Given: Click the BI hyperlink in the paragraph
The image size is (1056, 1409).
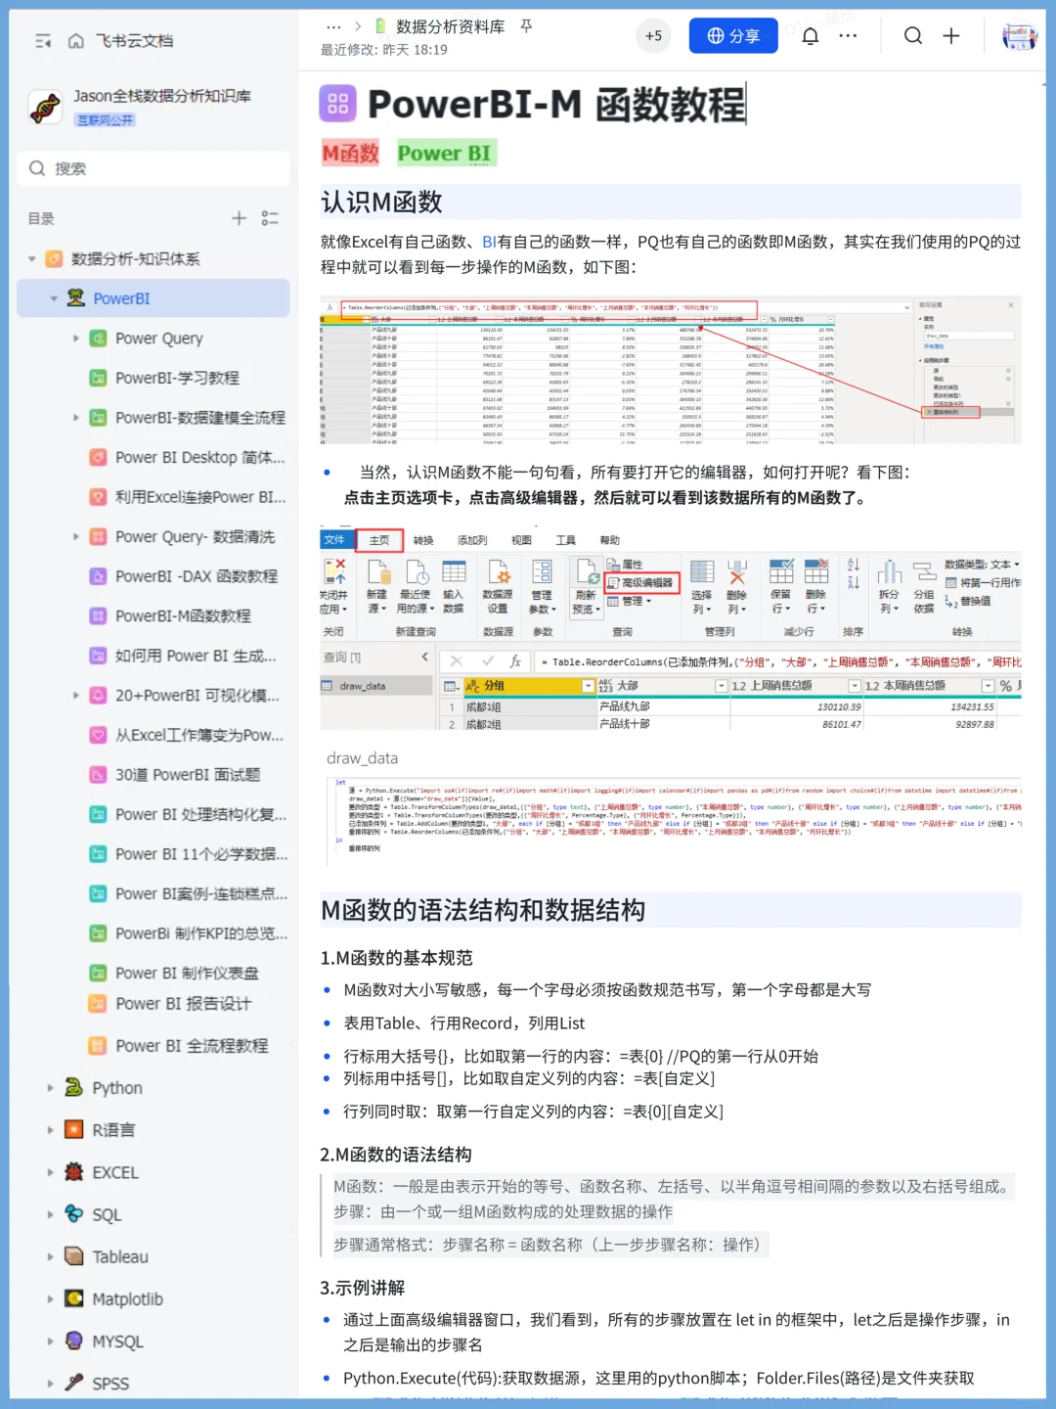Looking at the screenshot, I should pos(489,242).
